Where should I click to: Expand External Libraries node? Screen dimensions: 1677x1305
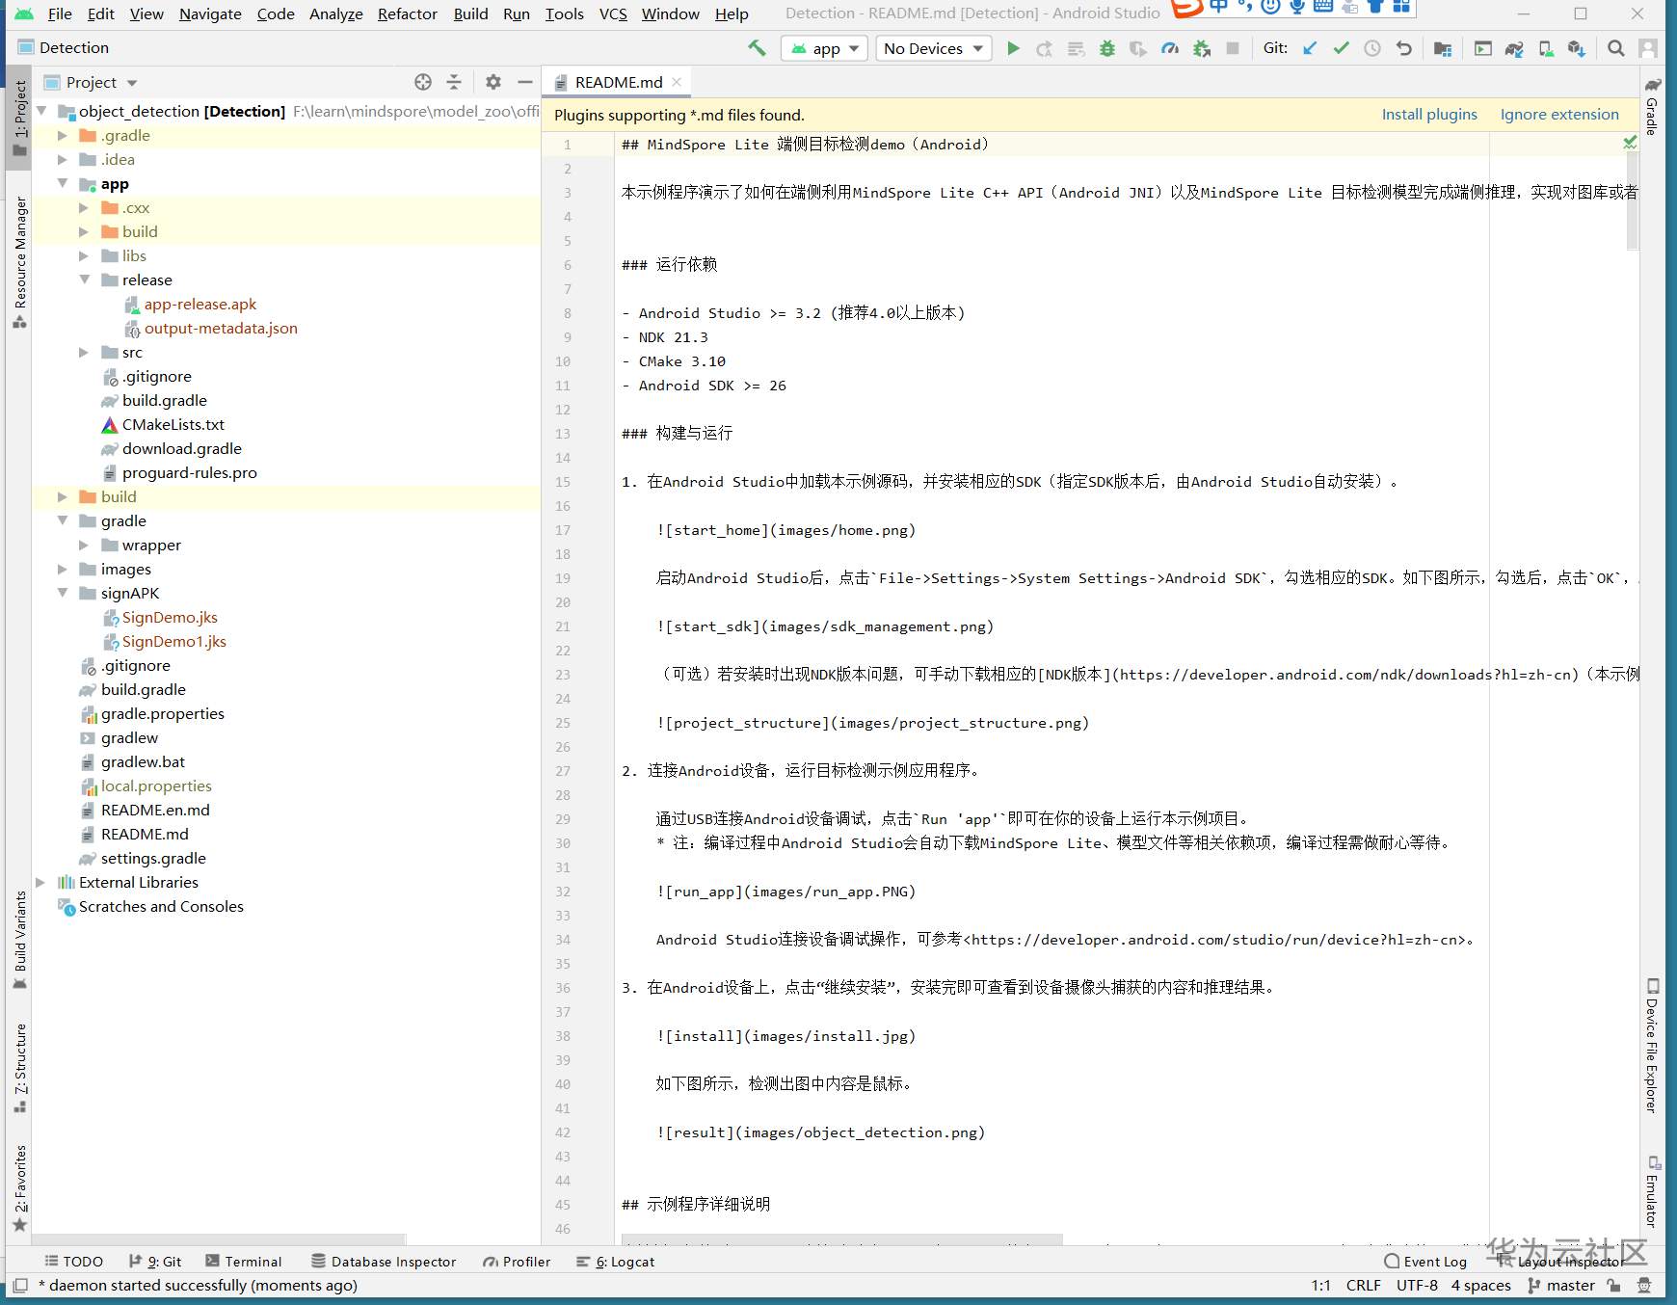[x=40, y=882]
